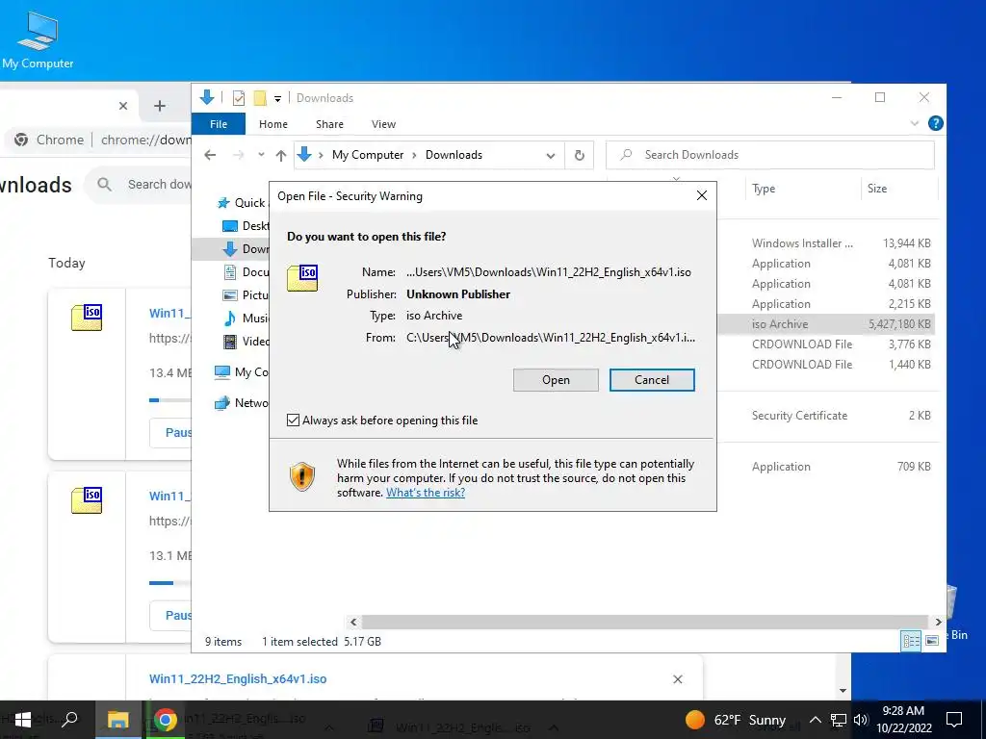Image resolution: width=986 pixels, height=739 pixels.
Task: Select the CRDOWNLOAD File 3,776 KB row
Action: 825,344
